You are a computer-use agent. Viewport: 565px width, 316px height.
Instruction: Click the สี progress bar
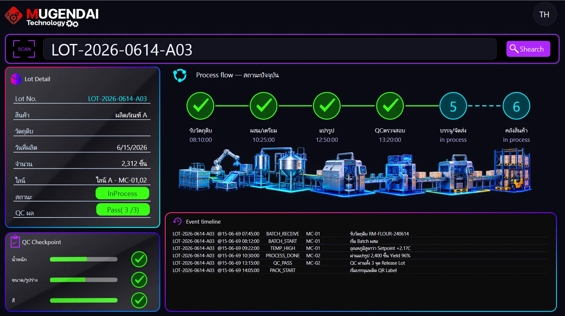84,300
